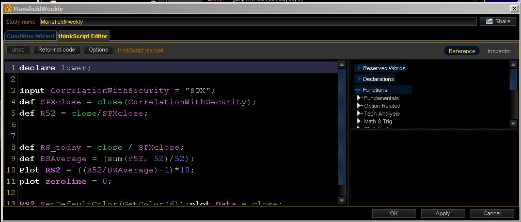
Task: Expand the Declarations section
Action: (359, 79)
